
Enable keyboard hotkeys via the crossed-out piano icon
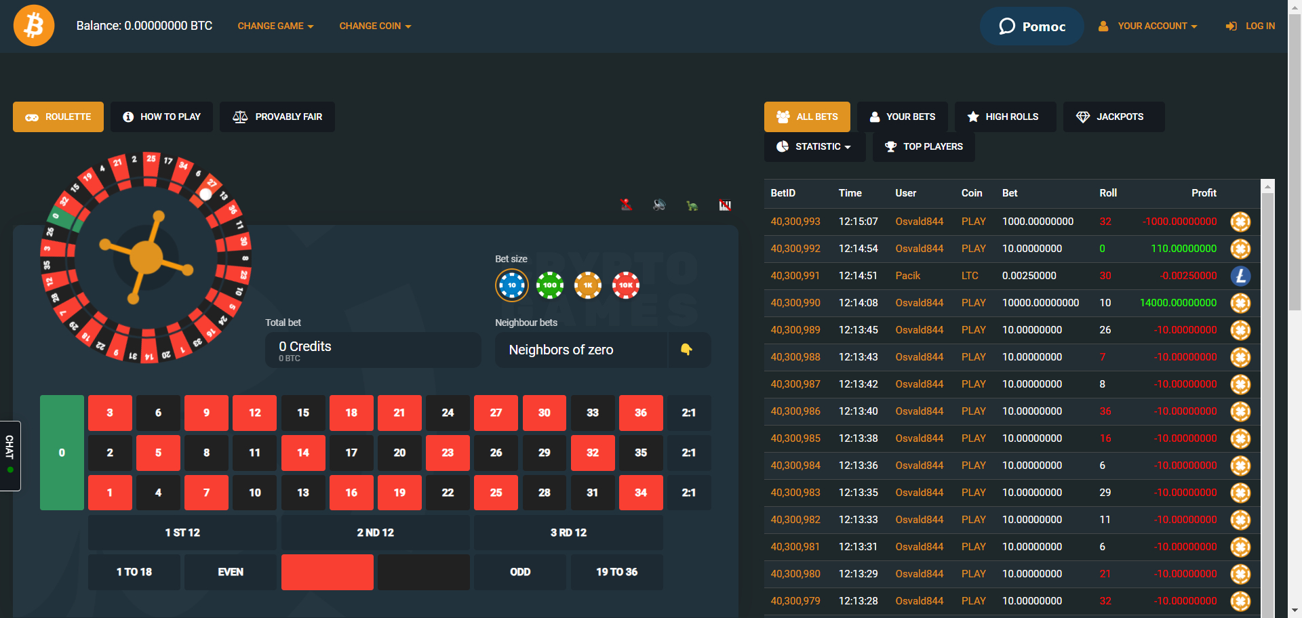(726, 205)
